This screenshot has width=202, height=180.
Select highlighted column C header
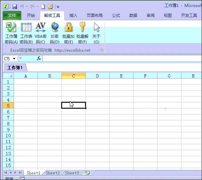point(73,76)
